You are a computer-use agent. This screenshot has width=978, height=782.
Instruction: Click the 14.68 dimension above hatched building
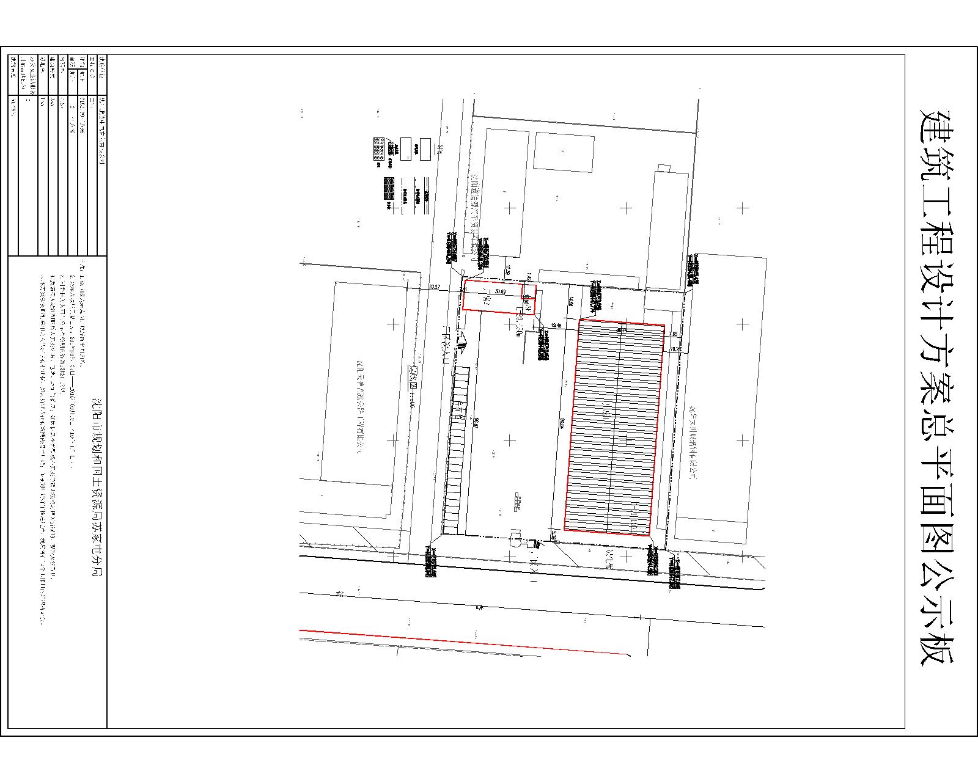571,302
